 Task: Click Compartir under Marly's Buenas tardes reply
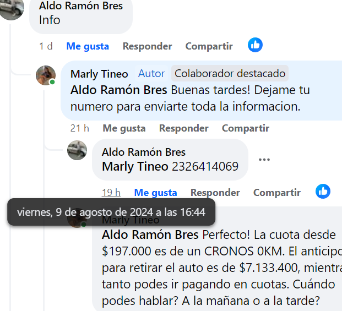click(246, 128)
